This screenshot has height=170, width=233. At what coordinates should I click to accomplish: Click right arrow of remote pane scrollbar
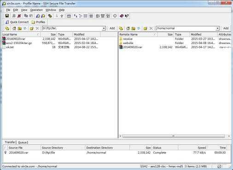[229, 136]
